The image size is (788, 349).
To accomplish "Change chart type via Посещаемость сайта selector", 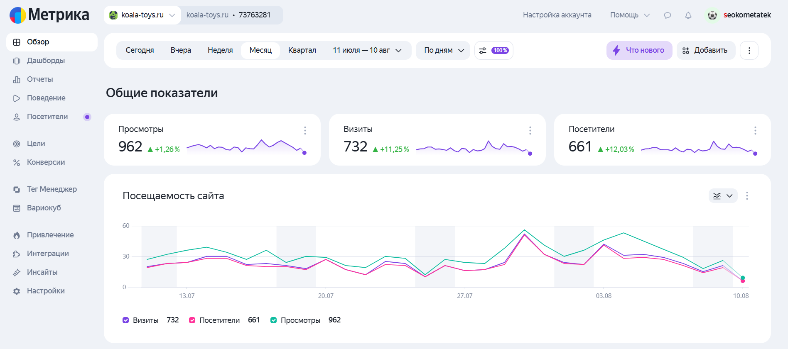I will coord(723,195).
